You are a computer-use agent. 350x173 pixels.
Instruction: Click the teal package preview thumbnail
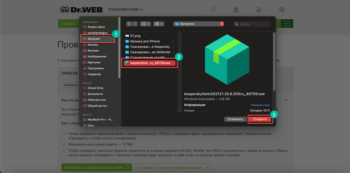227,60
